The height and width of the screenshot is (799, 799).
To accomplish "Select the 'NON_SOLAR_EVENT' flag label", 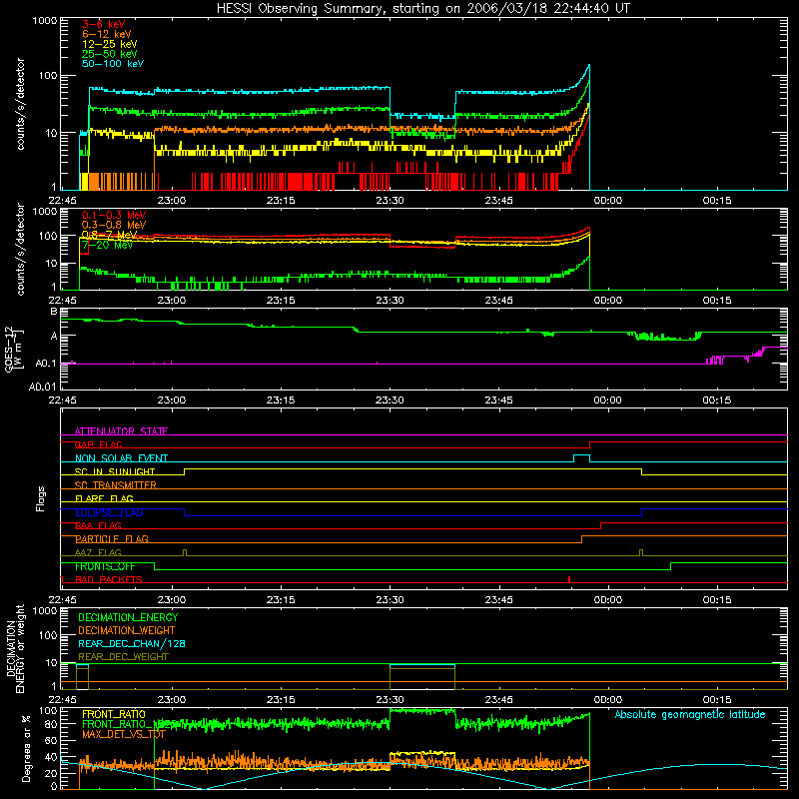I will (x=121, y=458).
